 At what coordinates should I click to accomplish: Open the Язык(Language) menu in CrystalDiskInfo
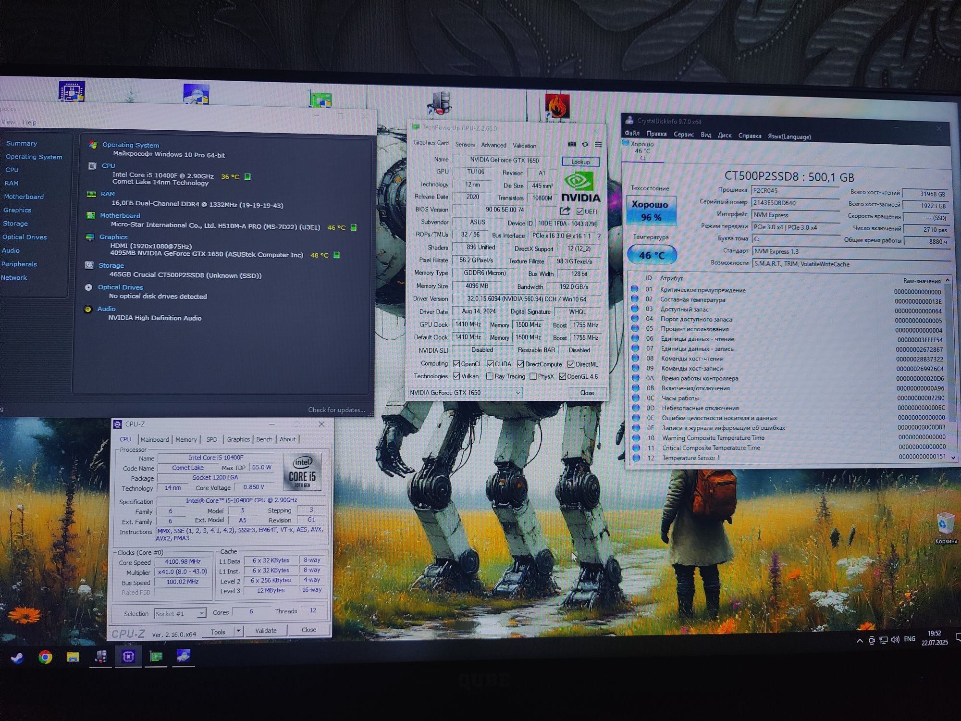[789, 137]
